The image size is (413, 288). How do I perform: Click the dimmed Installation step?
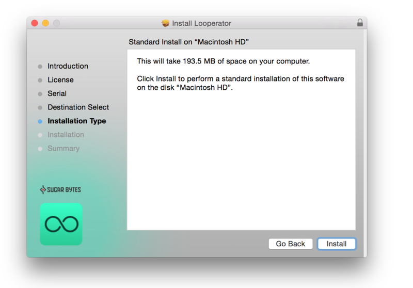tap(66, 135)
